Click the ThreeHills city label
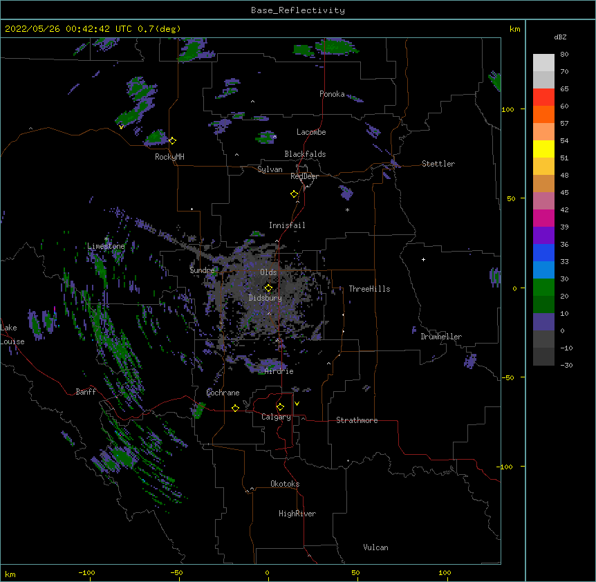Screen dimensions: 596x582 369,289
